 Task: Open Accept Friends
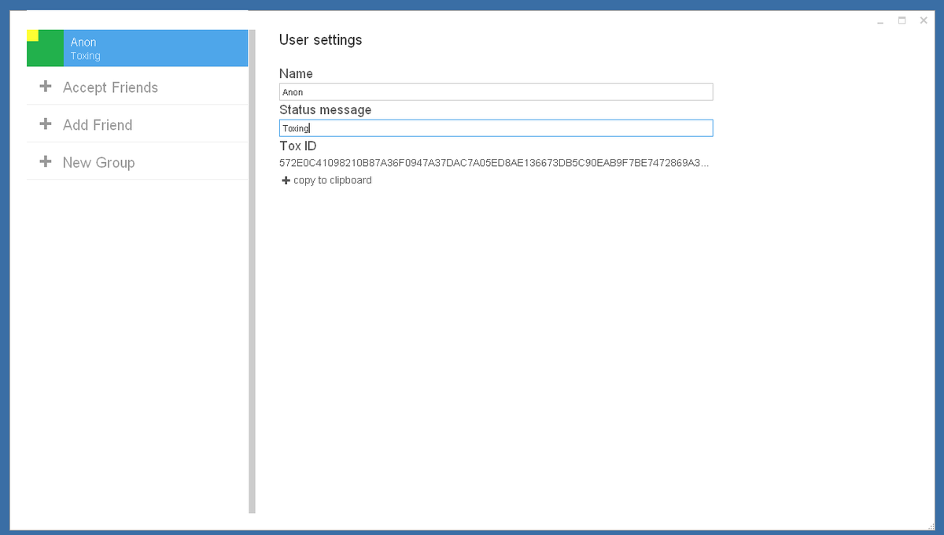(x=137, y=87)
